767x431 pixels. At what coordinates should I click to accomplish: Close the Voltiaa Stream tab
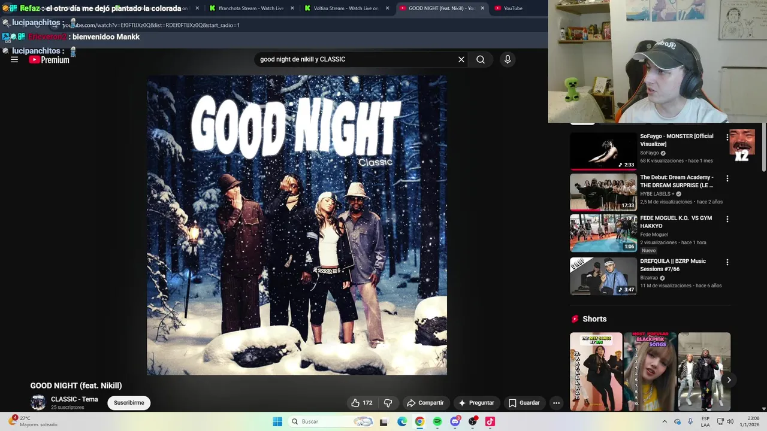pos(387,8)
